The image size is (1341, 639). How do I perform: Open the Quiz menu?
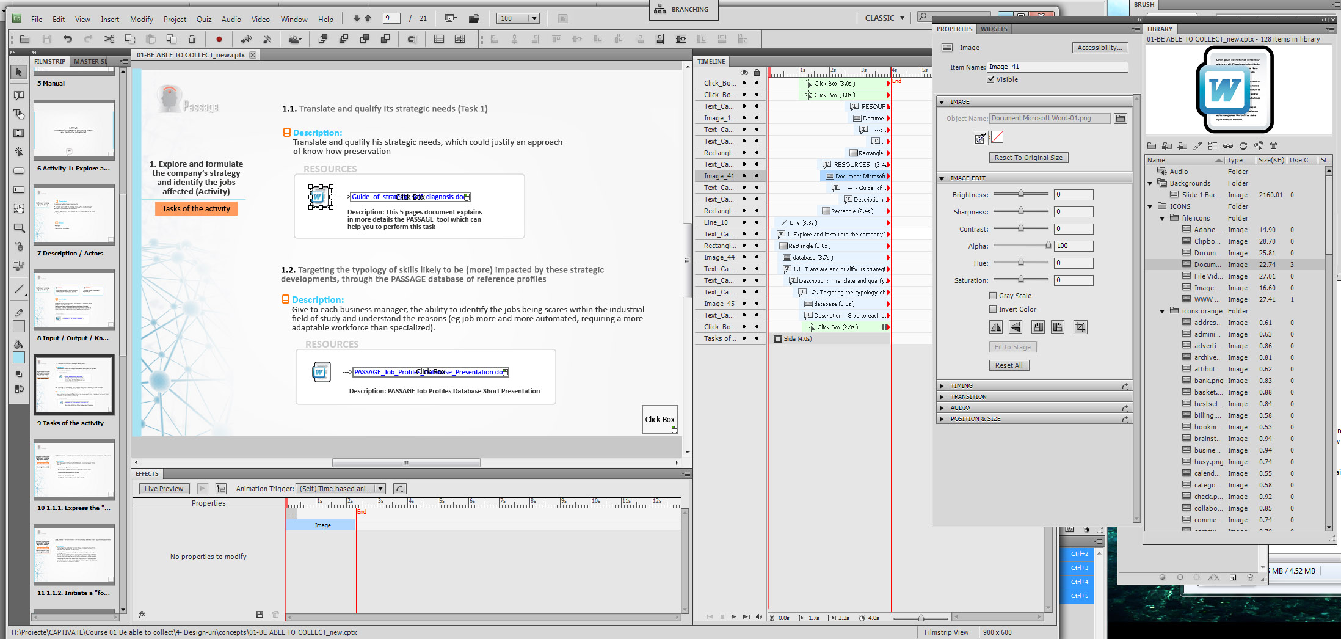pyautogui.click(x=204, y=20)
